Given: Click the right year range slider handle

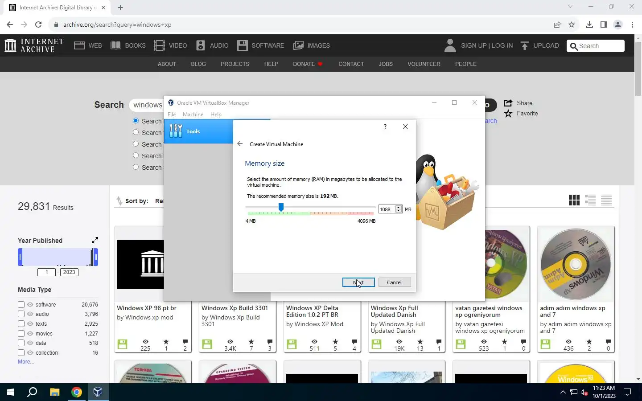Looking at the screenshot, I should tap(95, 258).
